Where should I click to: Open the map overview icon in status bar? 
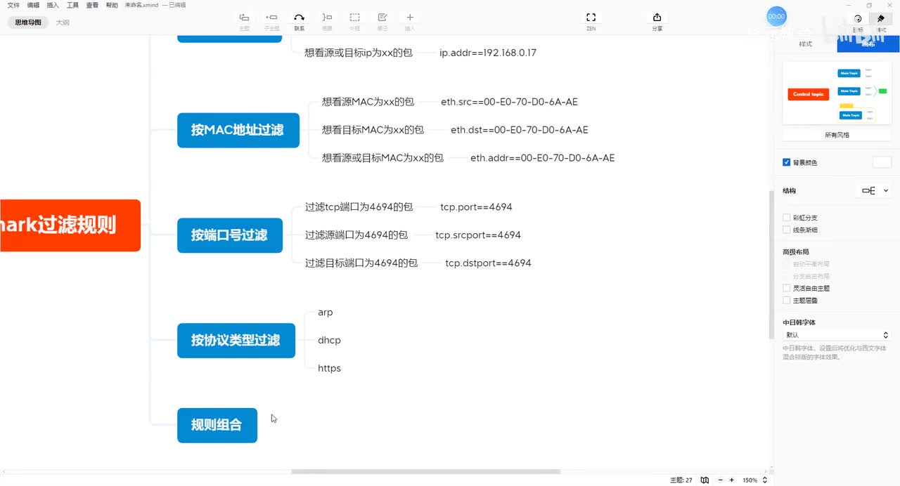point(705,480)
